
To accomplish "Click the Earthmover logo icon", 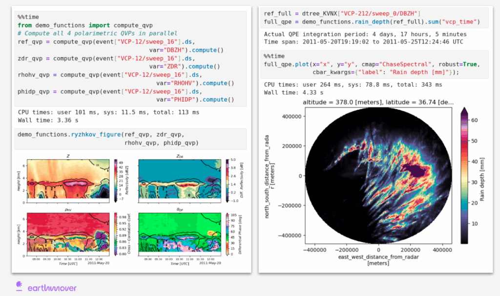I will click(x=19, y=287).
